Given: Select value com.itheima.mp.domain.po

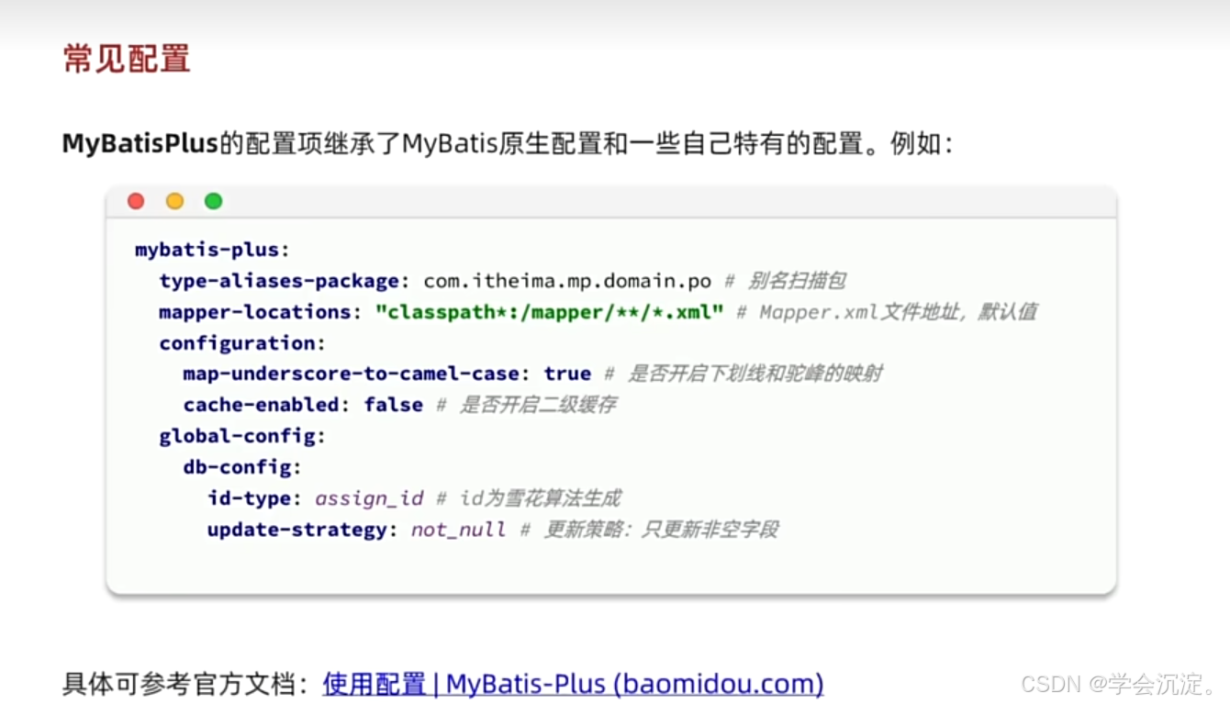Looking at the screenshot, I should point(567,281).
